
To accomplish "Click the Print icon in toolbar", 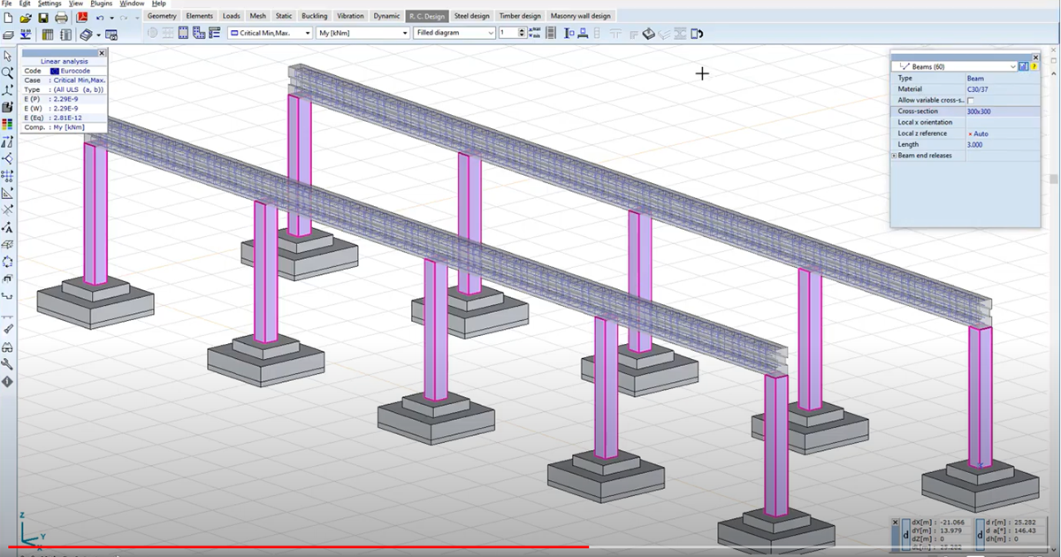I will click(x=61, y=17).
